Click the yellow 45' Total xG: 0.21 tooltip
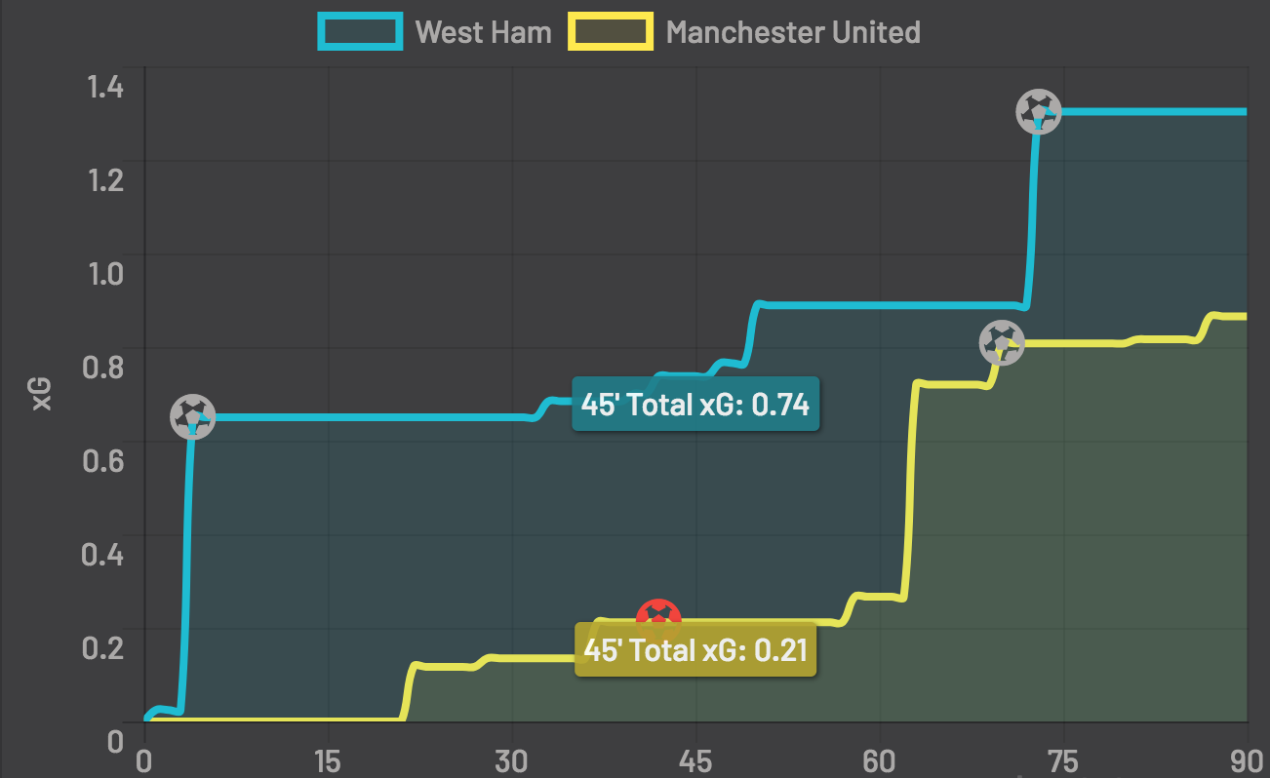Viewport: 1270px width, 778px height. [695, 649]
